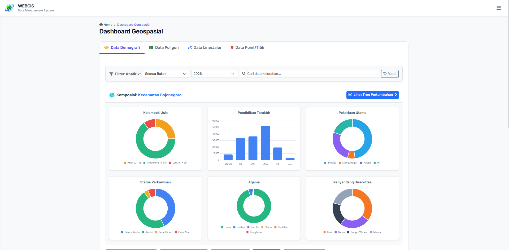Open the hamburger menu icon
The height and width of the screenshot is (250, 509).
[x=499, y=8]
